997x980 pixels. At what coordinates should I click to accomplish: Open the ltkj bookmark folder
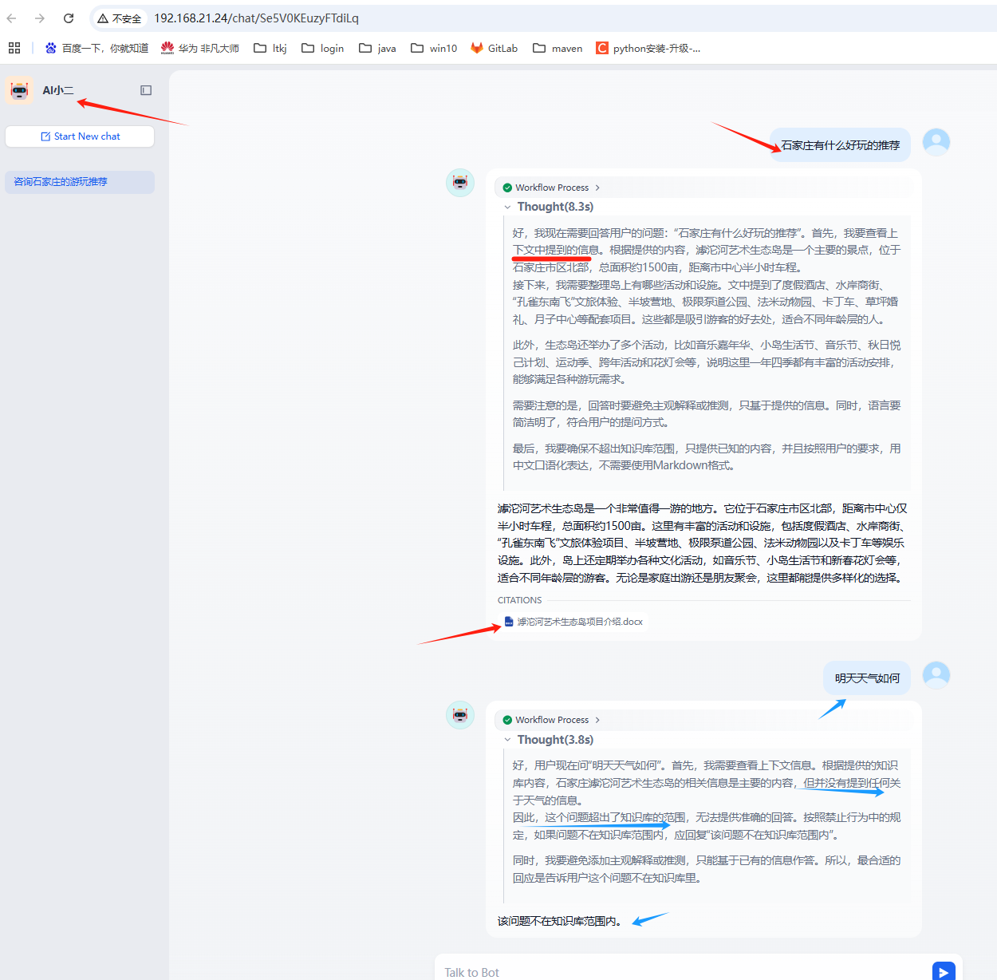tap(270, 48)
